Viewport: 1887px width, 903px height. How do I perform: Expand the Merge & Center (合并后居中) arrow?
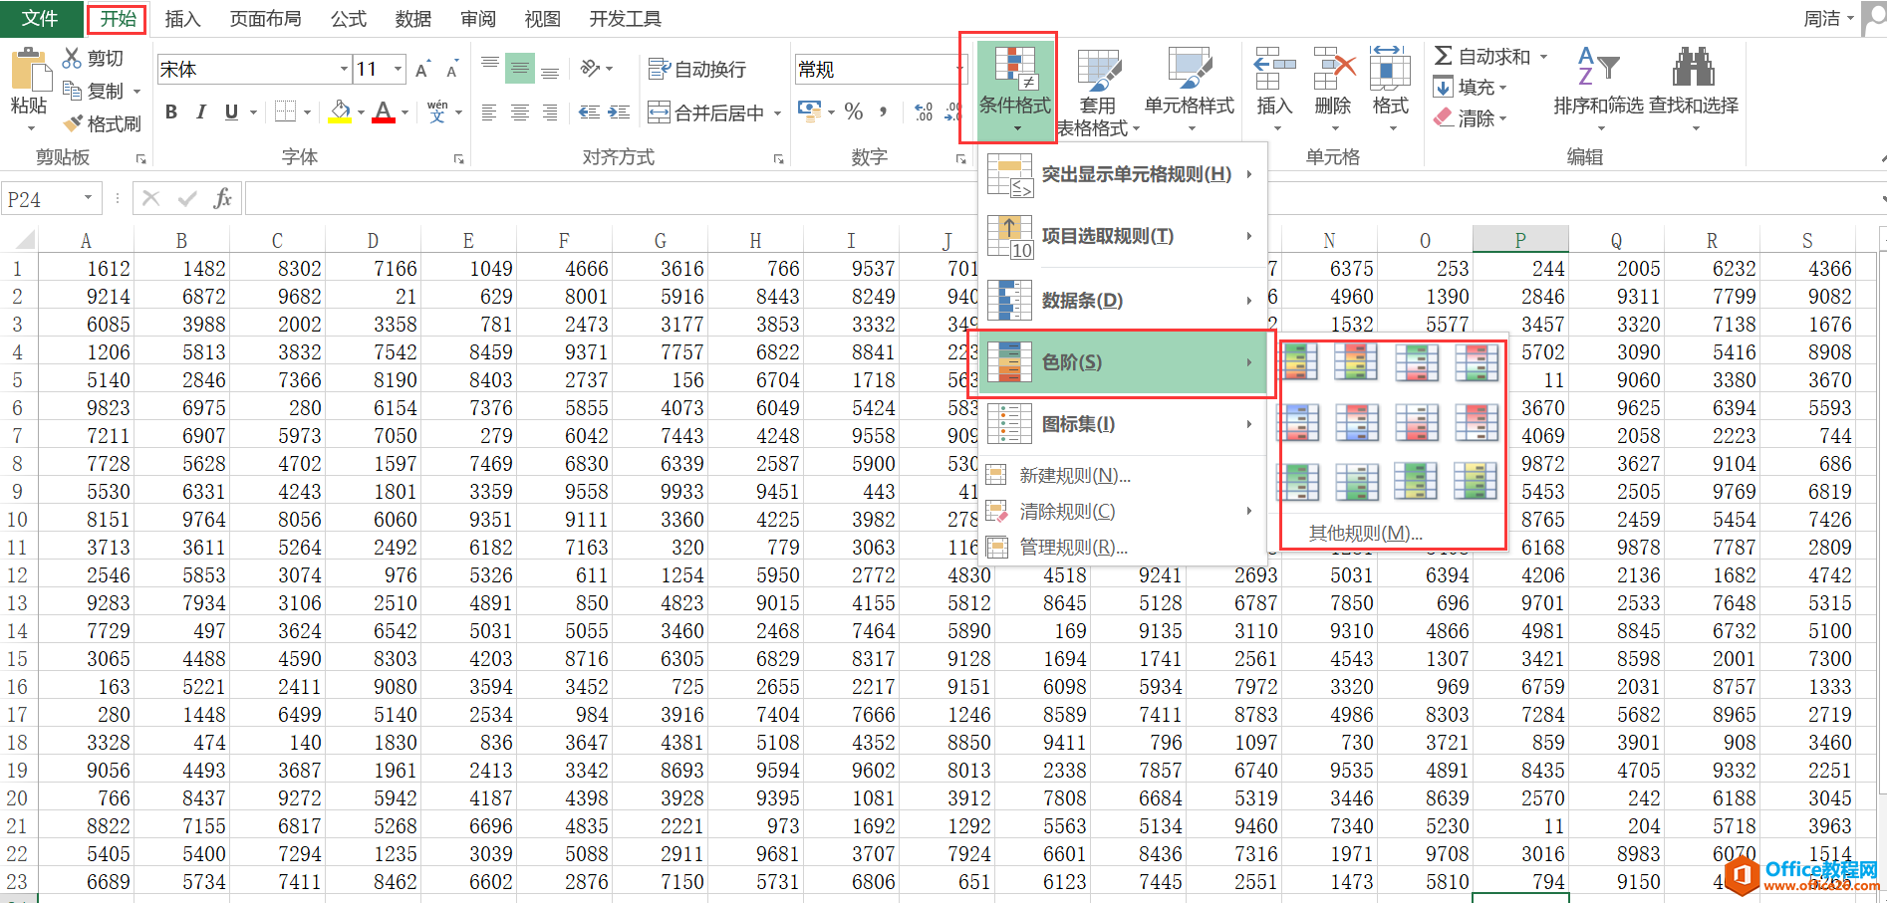click(777, 113)
